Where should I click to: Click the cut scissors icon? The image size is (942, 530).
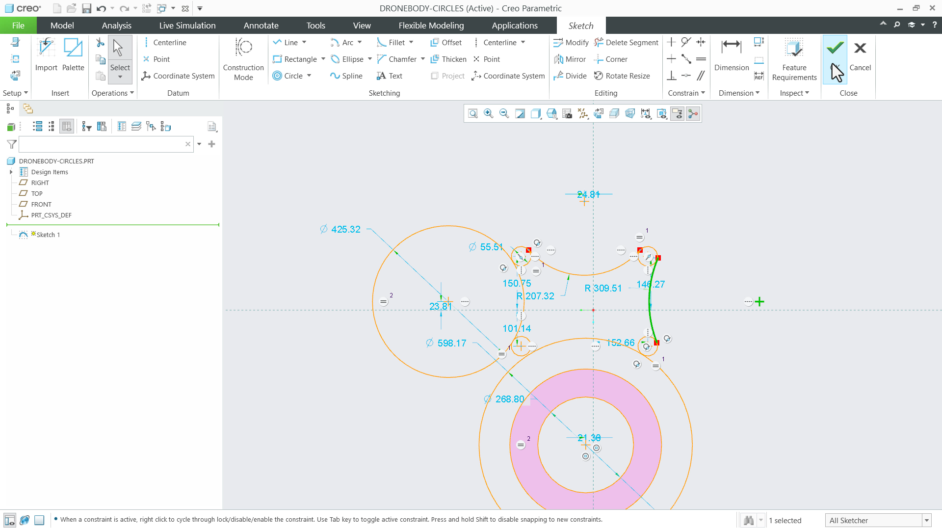100,43
